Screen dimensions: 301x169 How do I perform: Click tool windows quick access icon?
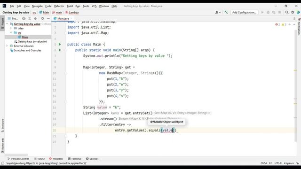pyautogui.click(x=2, y=163)
